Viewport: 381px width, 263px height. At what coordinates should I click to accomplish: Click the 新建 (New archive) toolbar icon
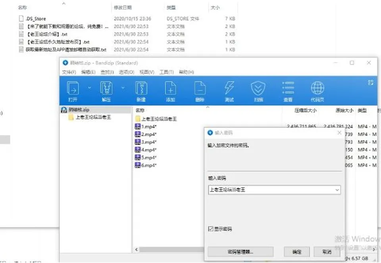click(141, 88)
